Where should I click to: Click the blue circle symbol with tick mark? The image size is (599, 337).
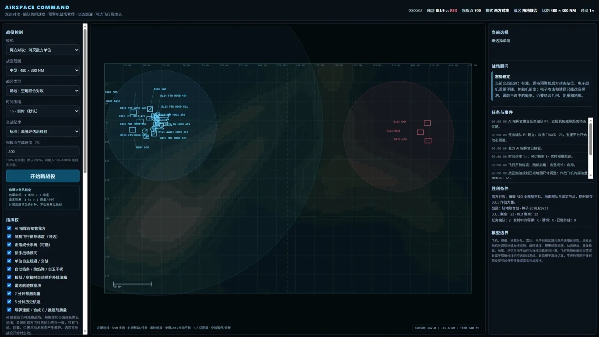coord(145,131)
